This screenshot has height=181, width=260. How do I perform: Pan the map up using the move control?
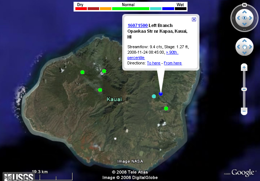tap(244, 41)
